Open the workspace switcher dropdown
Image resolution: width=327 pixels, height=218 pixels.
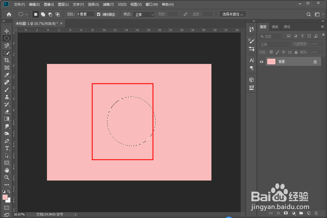(x=319, y=14)
